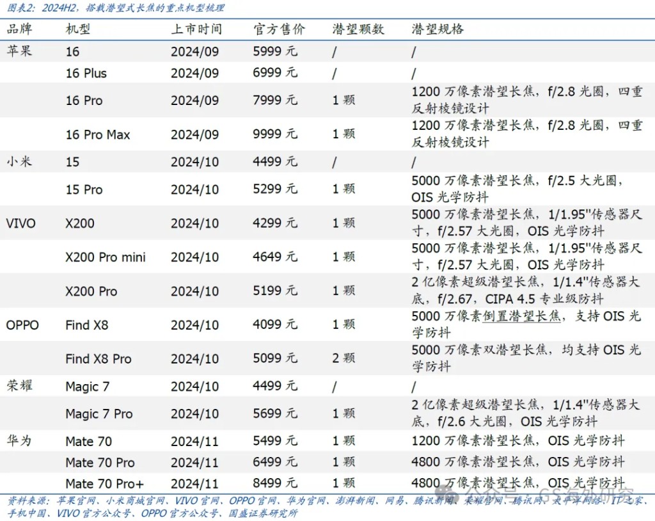Screen dimensions: 655x521
Task: Click the price "6499 元"
Action: coord(275,461)
